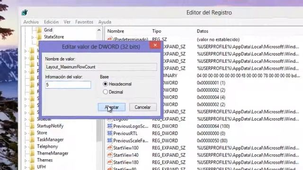Viewport: 303px width, 170px height.
Task: Expand the StateStore tree node
Action: tap(33, 37)
